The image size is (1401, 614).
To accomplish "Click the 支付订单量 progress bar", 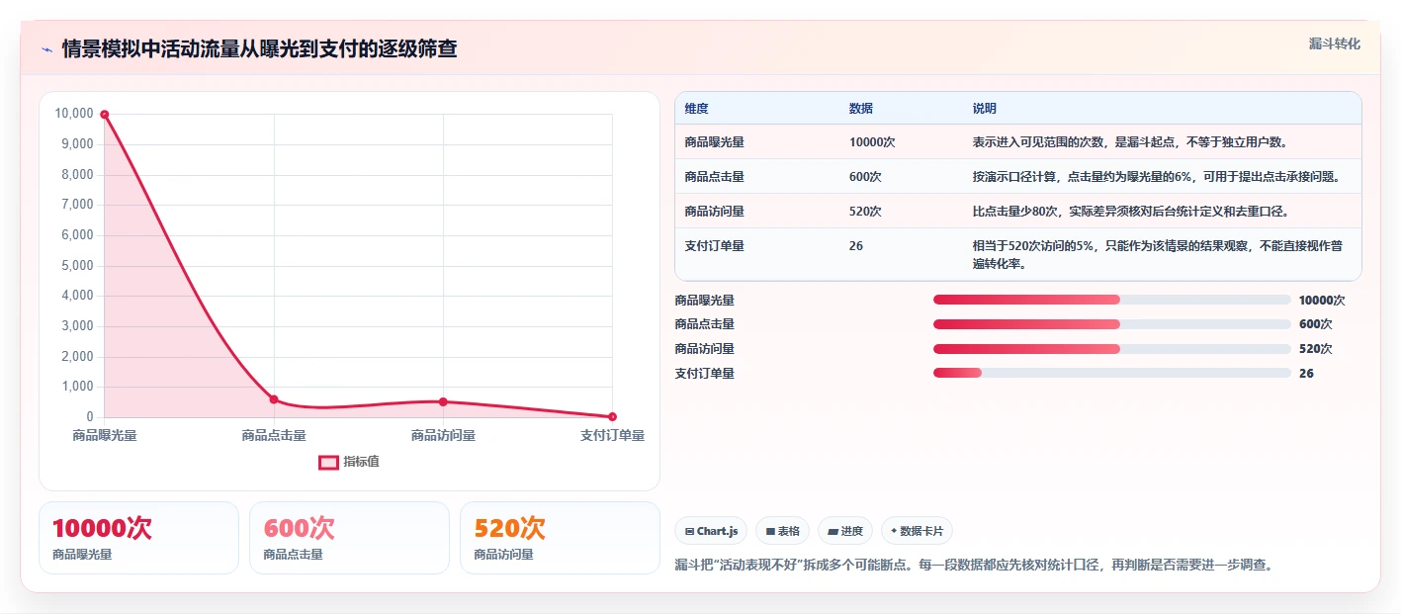I will coord(1112,373).
